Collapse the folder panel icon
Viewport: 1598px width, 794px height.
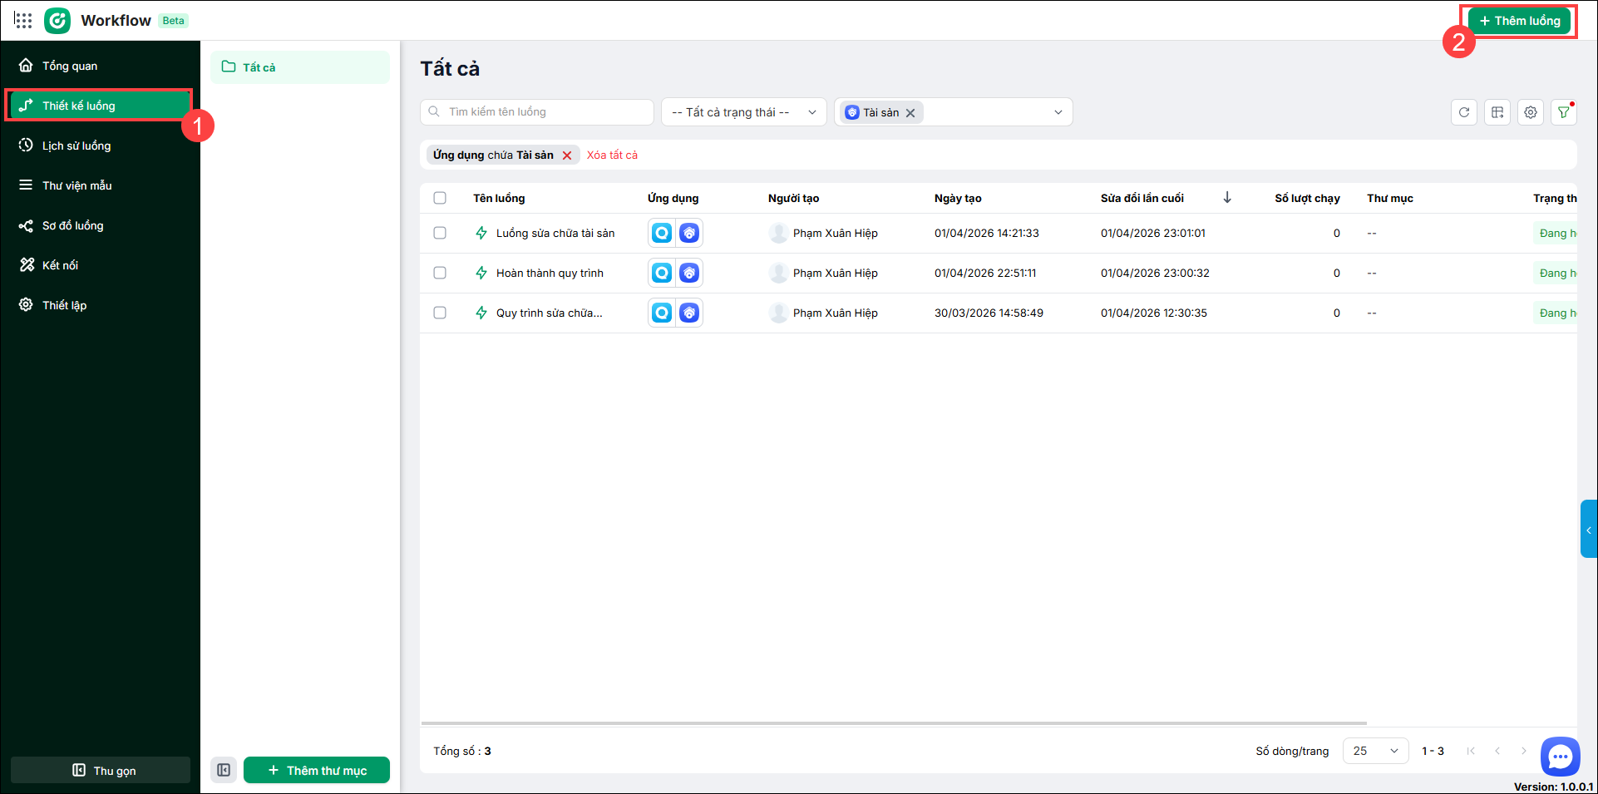click(224, 770)
